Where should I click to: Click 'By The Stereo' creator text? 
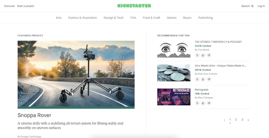tap(202, 50)
